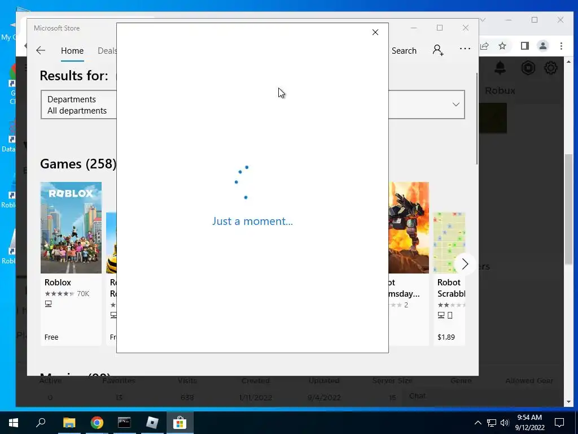The height and width of the screenshot is (434, 578).
Task: Click Microsoft Store taskbar icon
Action: click(179, 423)
